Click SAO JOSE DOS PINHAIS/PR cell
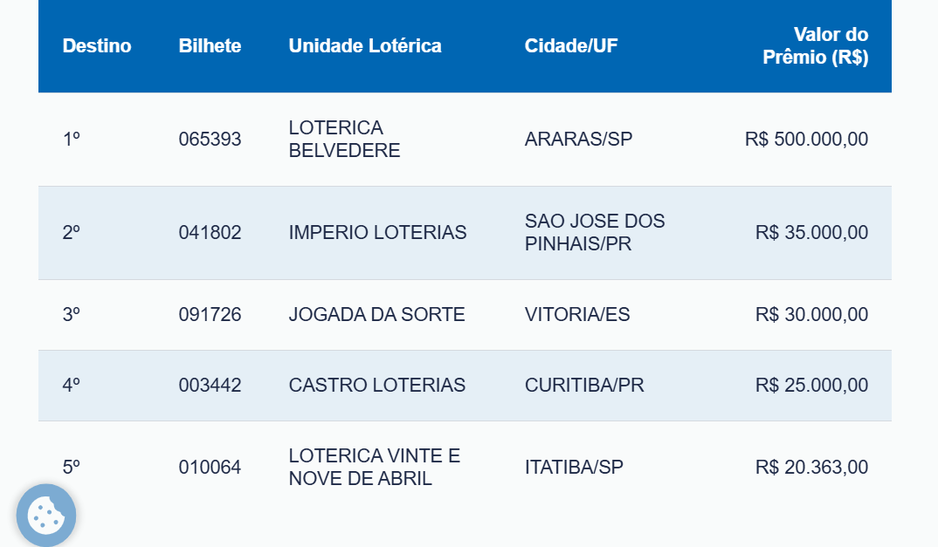Image resolution: width=938 pixels, height=547 pixels. (595, 233)
